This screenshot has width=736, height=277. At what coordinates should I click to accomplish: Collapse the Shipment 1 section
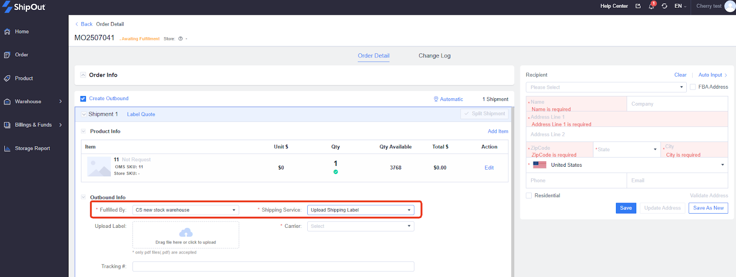[84, 114]
